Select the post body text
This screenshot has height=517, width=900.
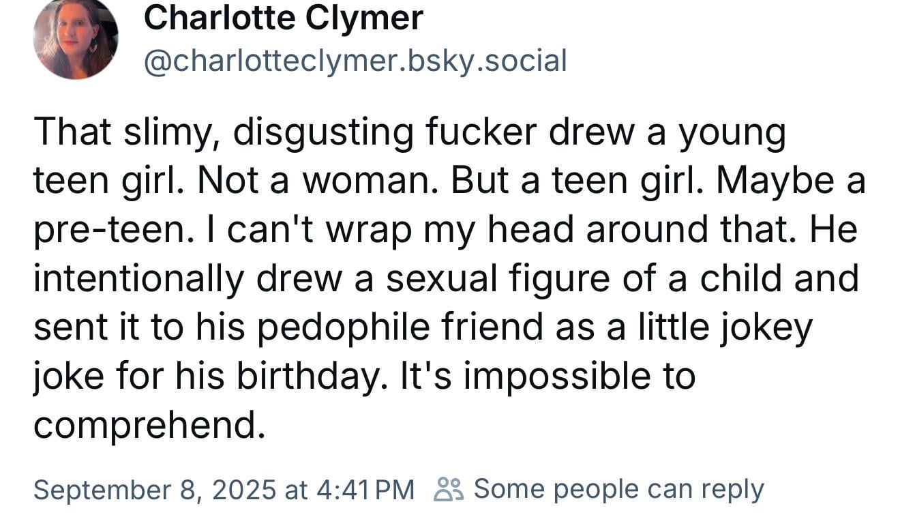click(x=449, y=279)
